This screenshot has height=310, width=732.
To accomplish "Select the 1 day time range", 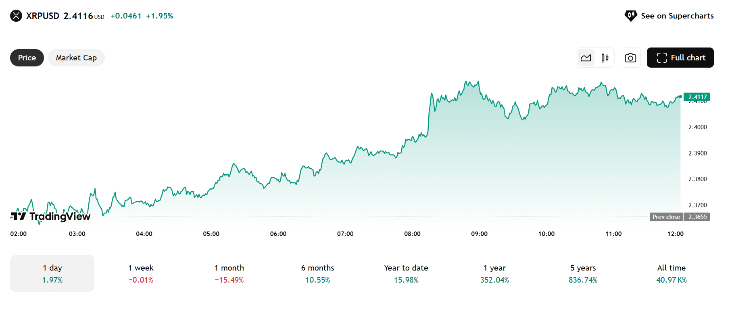I will click(x=52, y=273).
